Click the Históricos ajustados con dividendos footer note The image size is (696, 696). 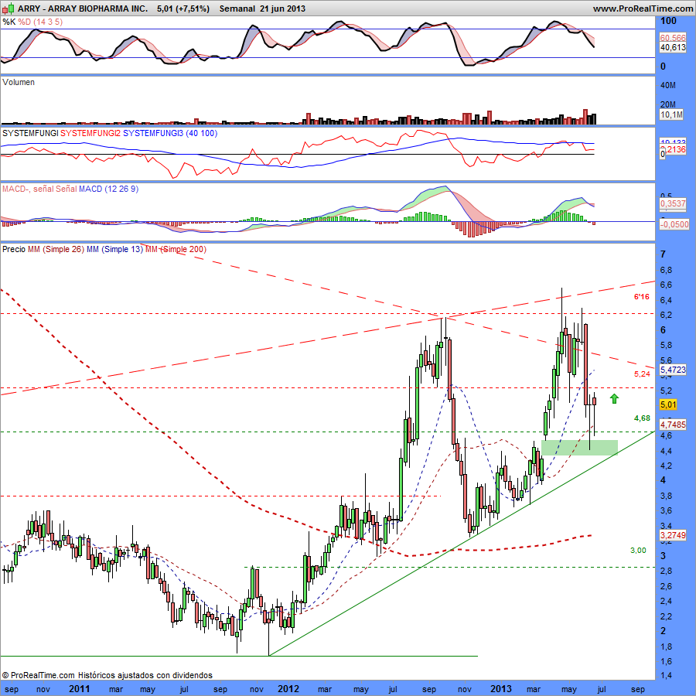point(145,675)
